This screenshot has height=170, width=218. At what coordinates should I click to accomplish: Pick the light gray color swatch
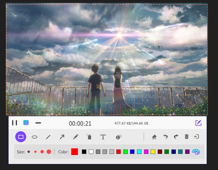pyautogui.click(x=112, y=152)
